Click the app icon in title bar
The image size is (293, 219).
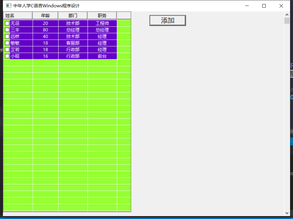(8, 6)
